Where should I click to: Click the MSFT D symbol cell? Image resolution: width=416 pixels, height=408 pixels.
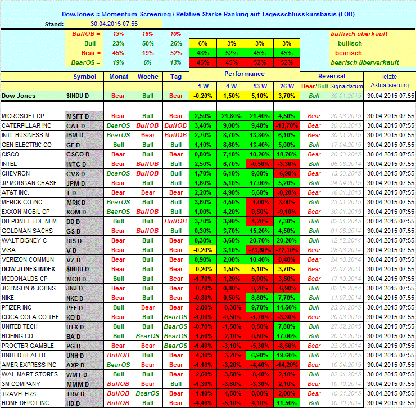tap(84, 116)
